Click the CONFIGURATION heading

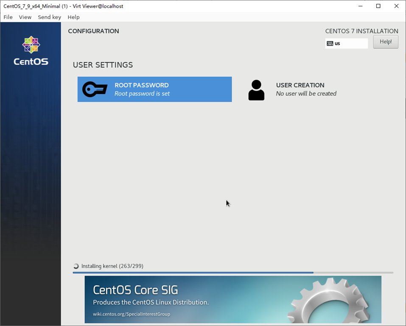[93, 31]
